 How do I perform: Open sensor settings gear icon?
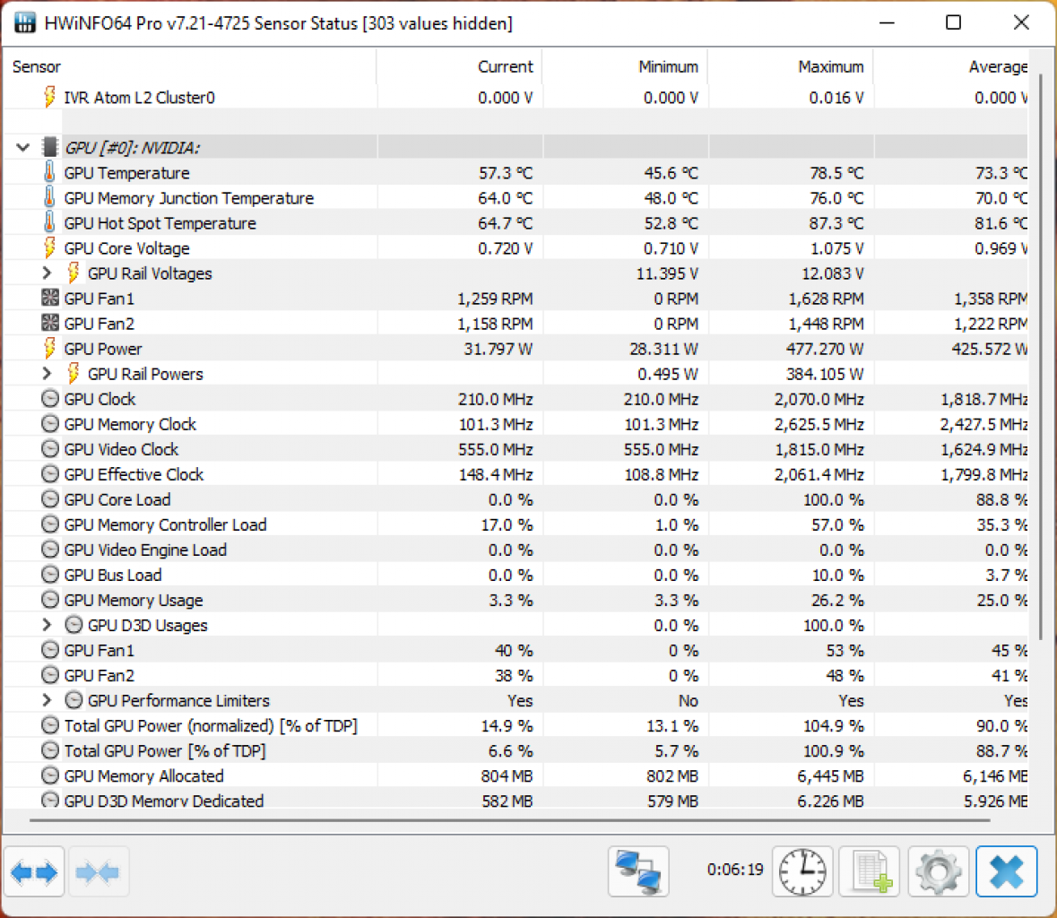(x=939, y=871)
